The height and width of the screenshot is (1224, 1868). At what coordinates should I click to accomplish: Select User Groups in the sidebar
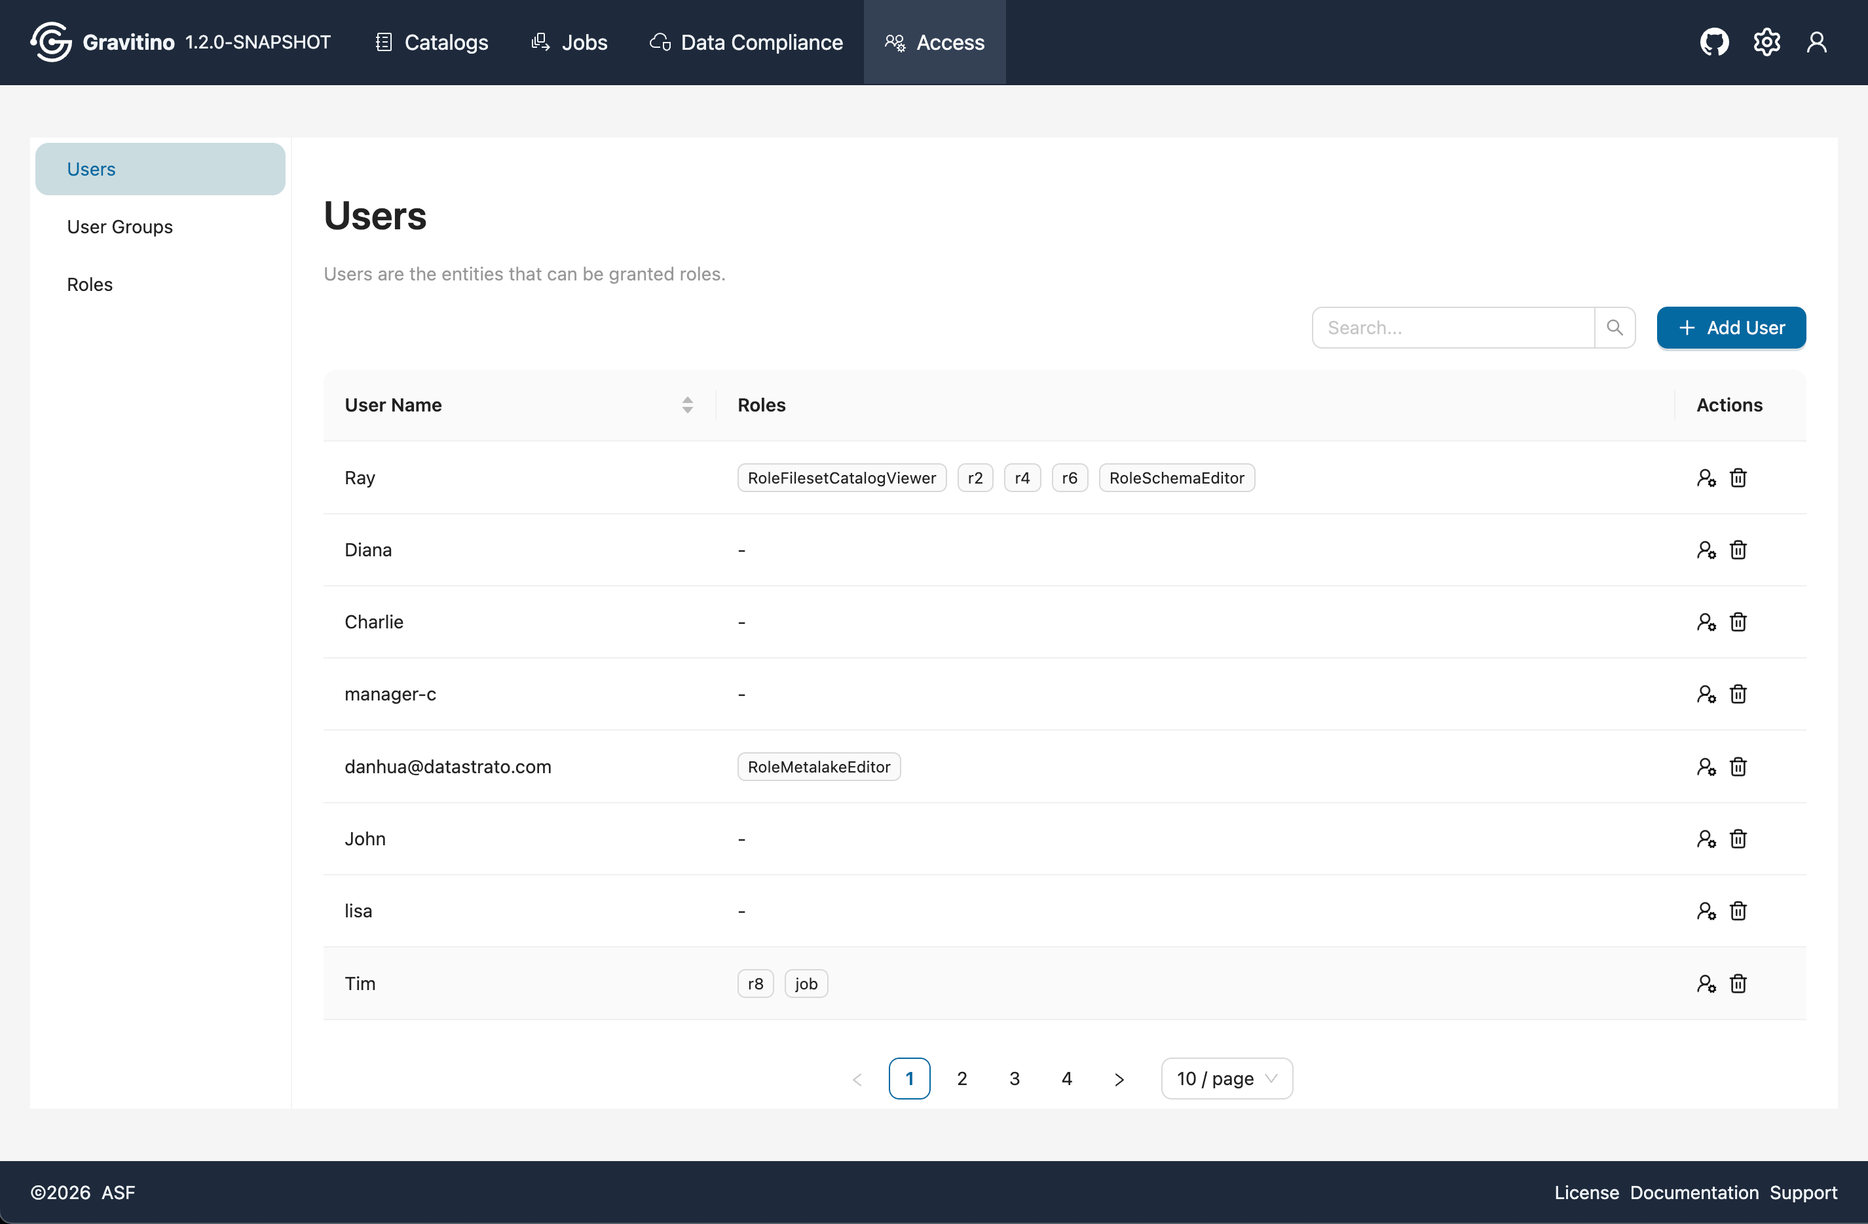coord(119,226)
